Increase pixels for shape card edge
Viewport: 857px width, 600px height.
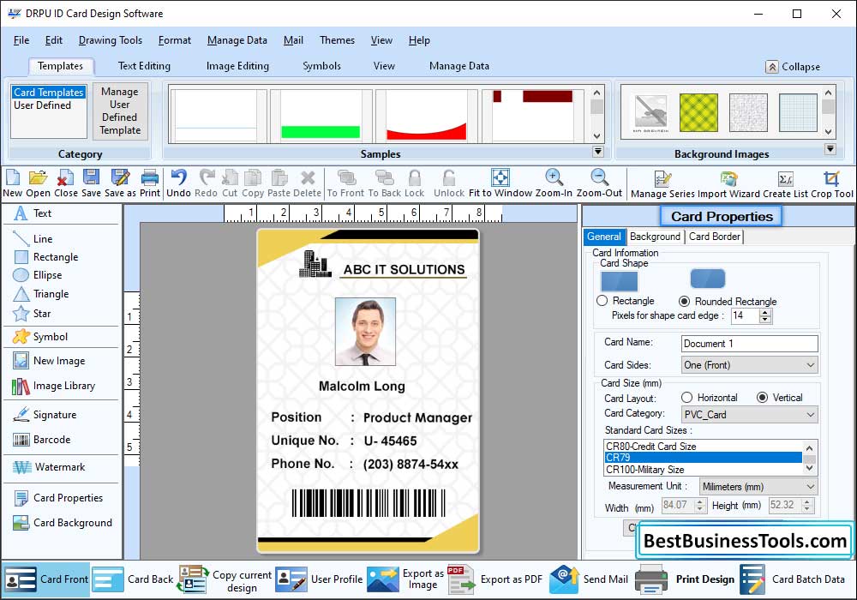coord(765,312)
